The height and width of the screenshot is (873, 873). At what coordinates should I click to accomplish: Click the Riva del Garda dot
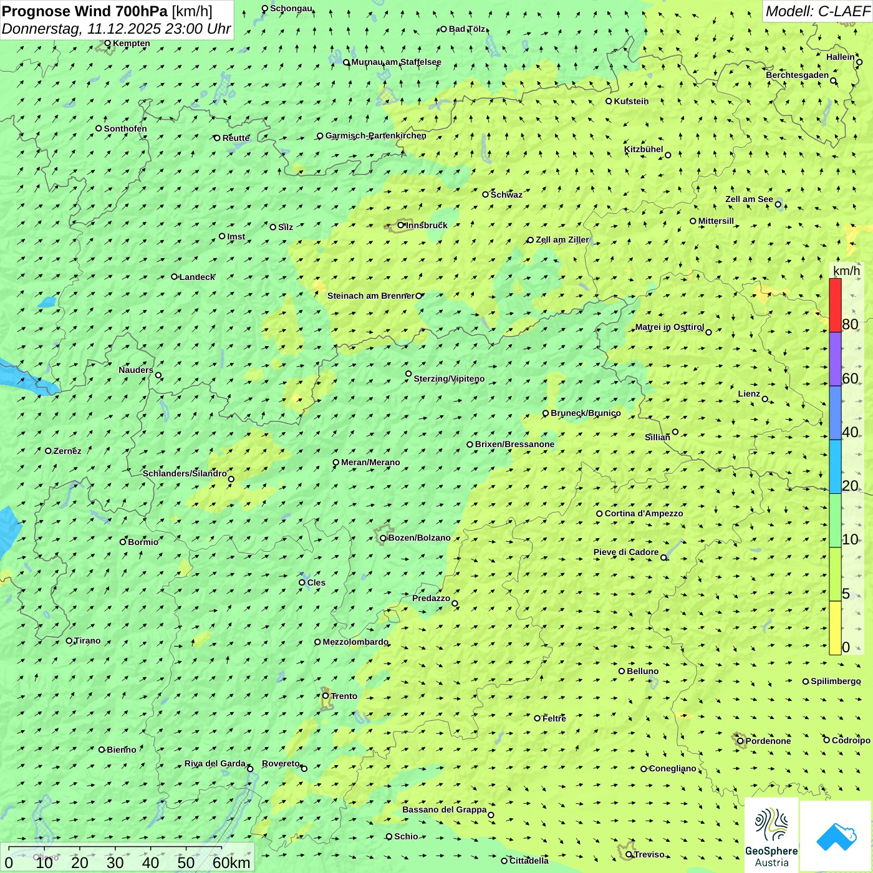point(250,769)
